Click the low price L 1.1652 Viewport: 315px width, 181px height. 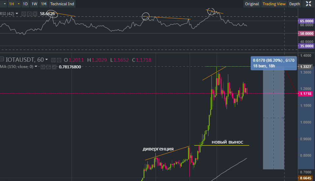click(119, 60)
